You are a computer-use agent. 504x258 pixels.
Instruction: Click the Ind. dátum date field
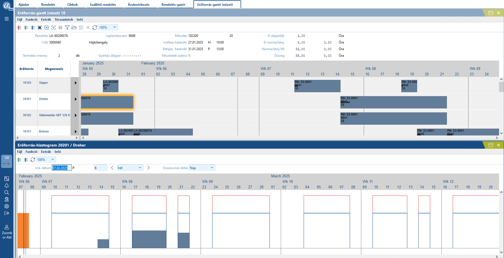[x=61, y=168]
